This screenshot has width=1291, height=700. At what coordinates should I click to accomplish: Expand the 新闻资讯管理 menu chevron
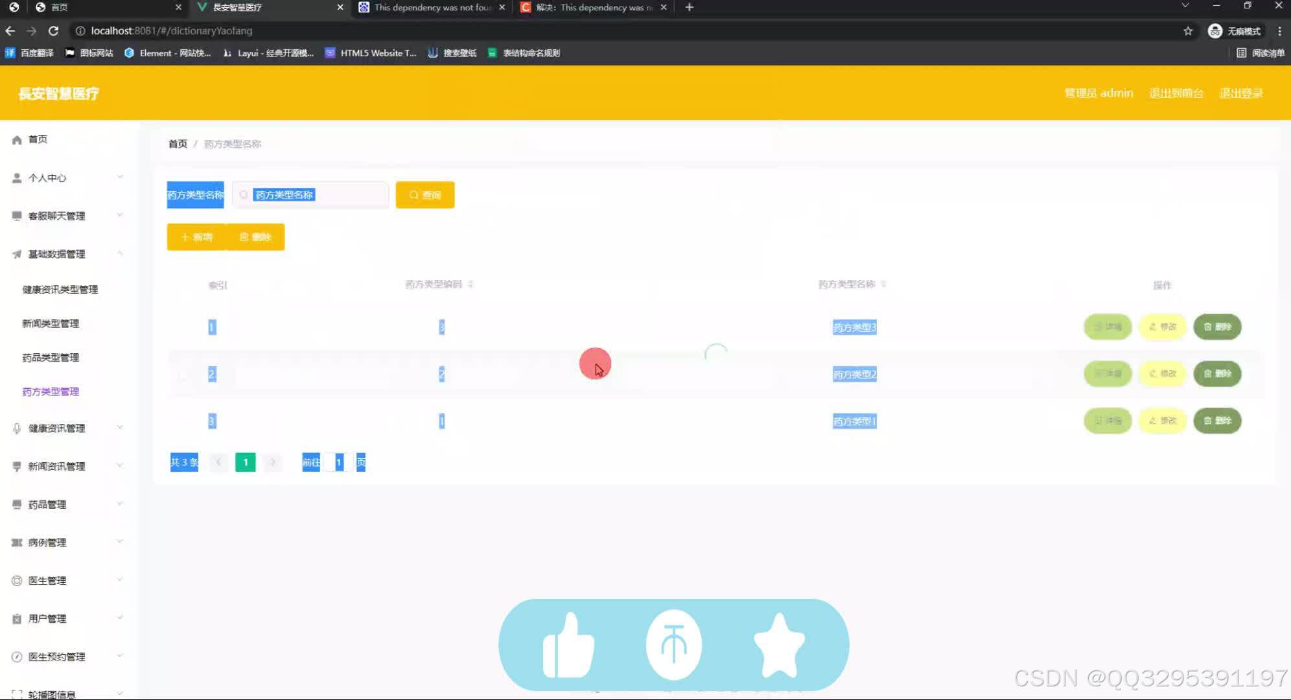(x=120, y=465)
